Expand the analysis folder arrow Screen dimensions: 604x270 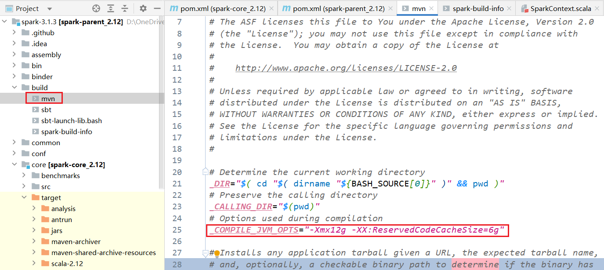click(x=34, y=208)
